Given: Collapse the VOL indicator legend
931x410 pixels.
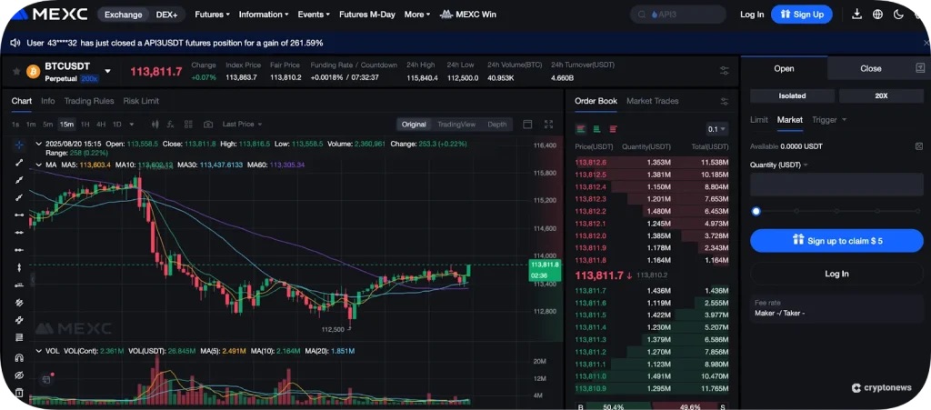Looking at the screenshot, I should (x=38, y=351).
